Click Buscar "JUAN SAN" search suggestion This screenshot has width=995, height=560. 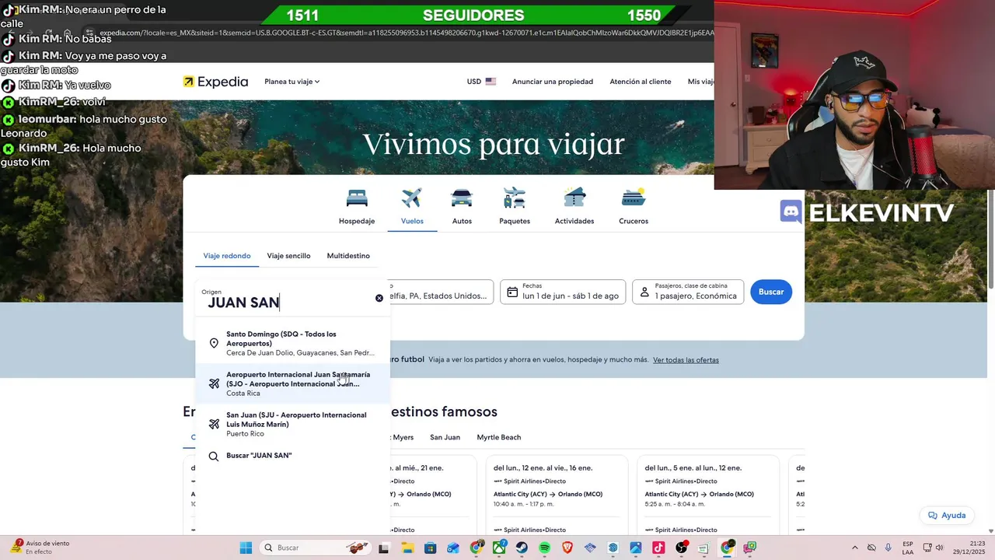pos(292,456)
